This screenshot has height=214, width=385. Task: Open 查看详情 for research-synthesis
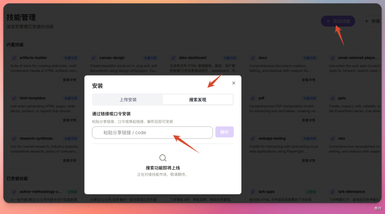coord(70,161)
